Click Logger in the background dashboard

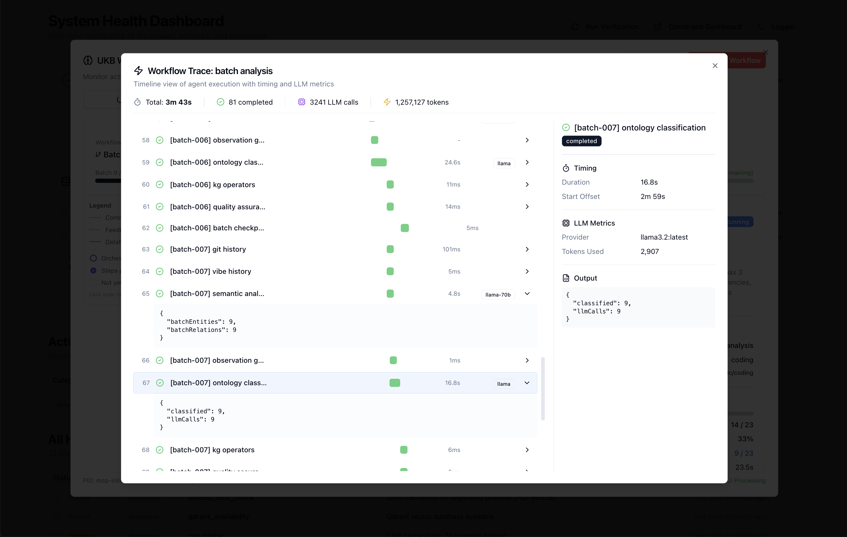tap(776, 27)
